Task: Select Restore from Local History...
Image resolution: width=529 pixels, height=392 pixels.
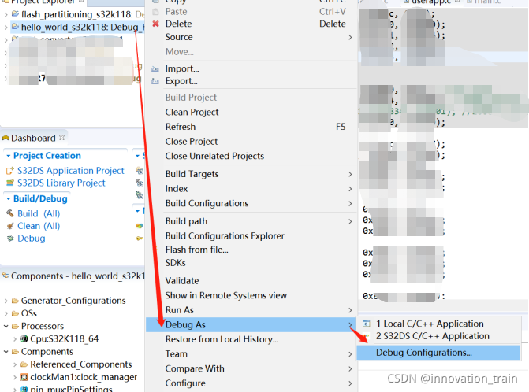Action: point(251,339)
